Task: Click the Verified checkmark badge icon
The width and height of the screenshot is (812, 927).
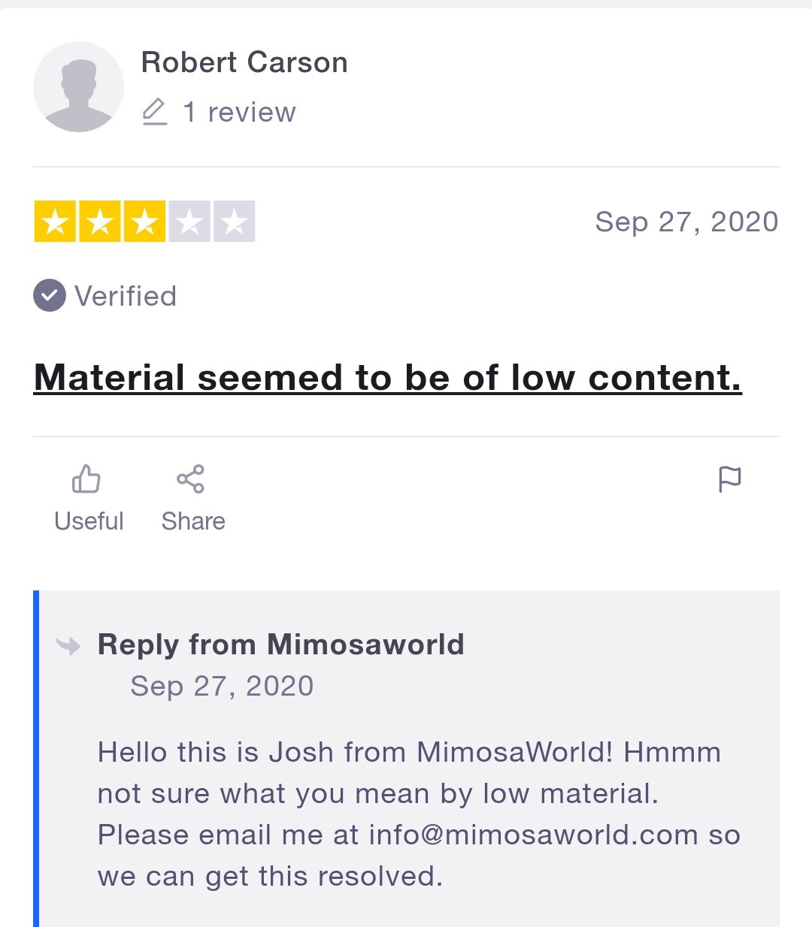Action: (50, 295)
